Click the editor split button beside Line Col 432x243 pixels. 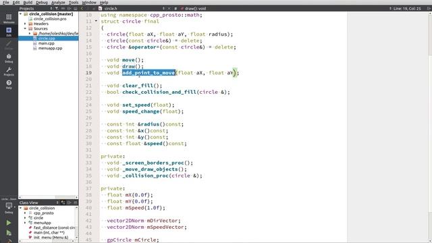click(x=429, y=9)
